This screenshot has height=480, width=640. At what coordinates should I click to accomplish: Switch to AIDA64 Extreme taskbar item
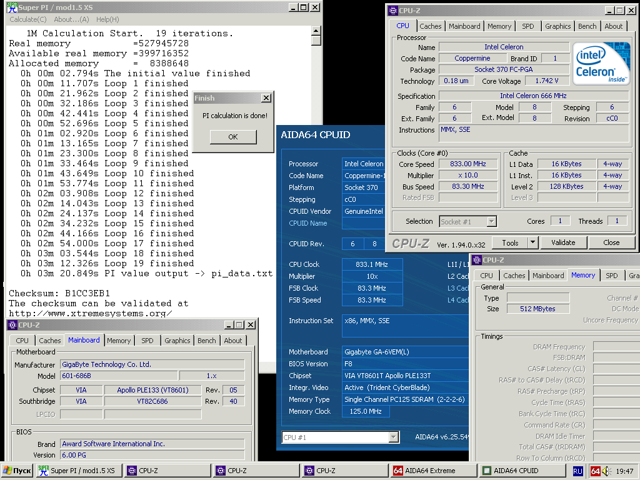click(434, 471)
